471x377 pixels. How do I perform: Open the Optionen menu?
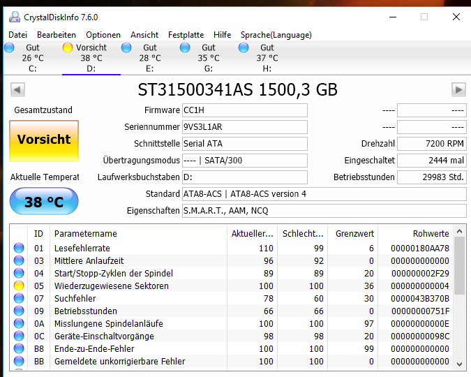coord(103,35)
